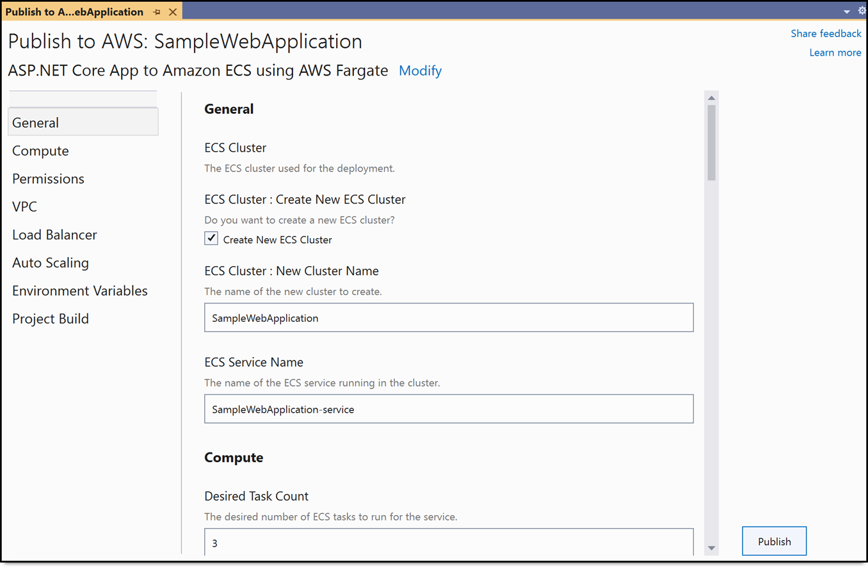This screenshot has height=567, width=868.
Task: Click the ECS Service Name input field
Action: 449,409
